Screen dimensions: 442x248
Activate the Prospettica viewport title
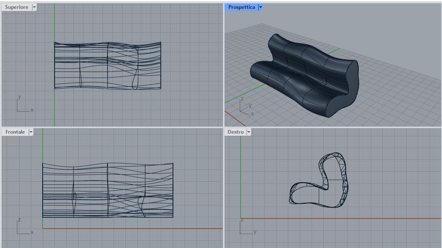(x=241, y=7)
